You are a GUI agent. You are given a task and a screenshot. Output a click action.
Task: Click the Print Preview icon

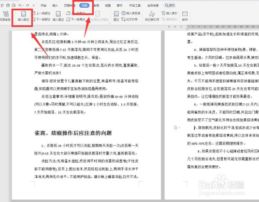[14, 6]
